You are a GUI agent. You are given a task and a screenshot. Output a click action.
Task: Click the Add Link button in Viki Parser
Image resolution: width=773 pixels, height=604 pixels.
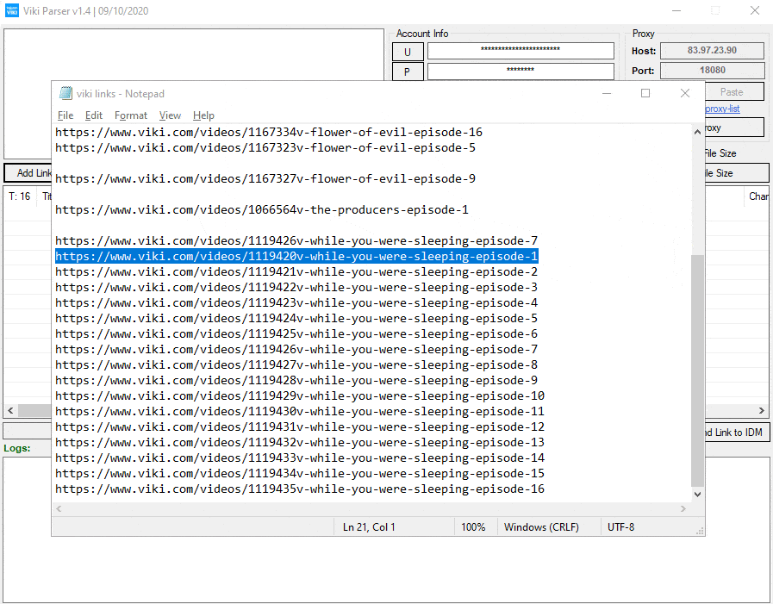pyautogui.click(x=28, y=173)
